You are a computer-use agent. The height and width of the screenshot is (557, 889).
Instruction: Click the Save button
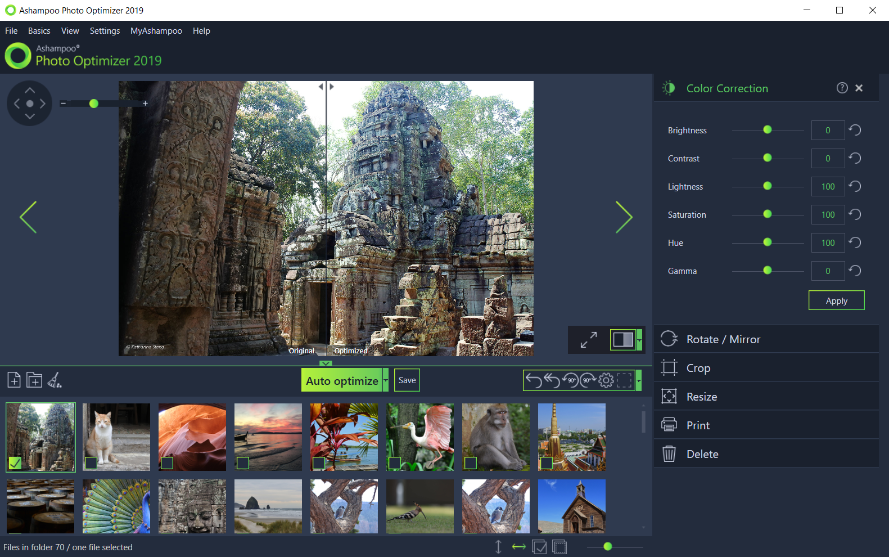point(407,380)
